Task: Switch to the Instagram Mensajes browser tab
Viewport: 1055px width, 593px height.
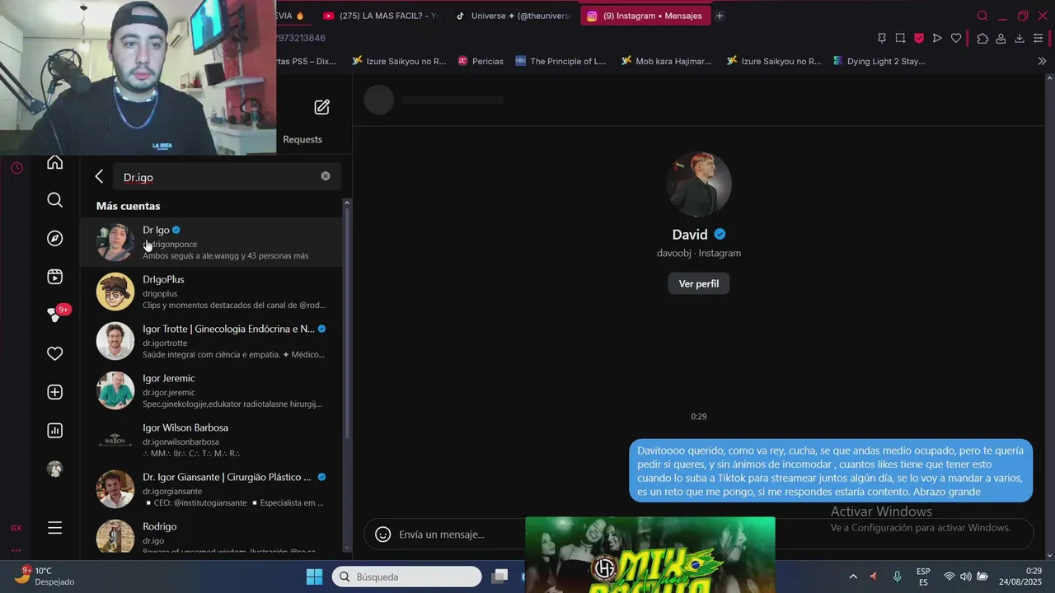Action: (x=645, y=16)
